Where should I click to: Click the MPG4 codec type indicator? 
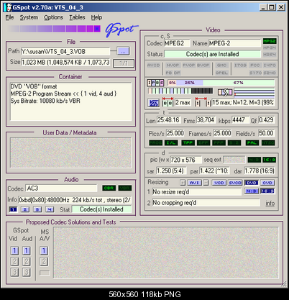(x=270, y=47)
